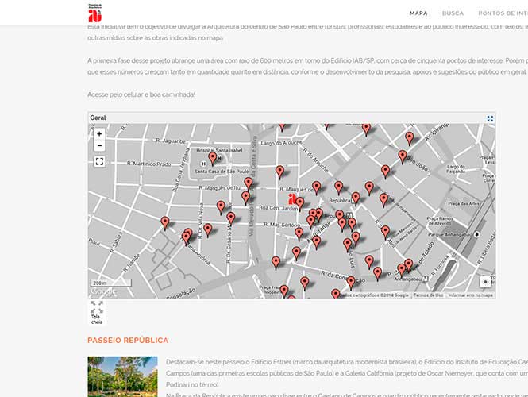Open the Passeio República park thumbnail
Viewport: 528px width, 397px height.
122,376
